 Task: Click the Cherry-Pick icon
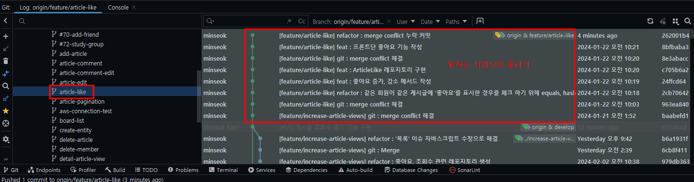point(663,21)
